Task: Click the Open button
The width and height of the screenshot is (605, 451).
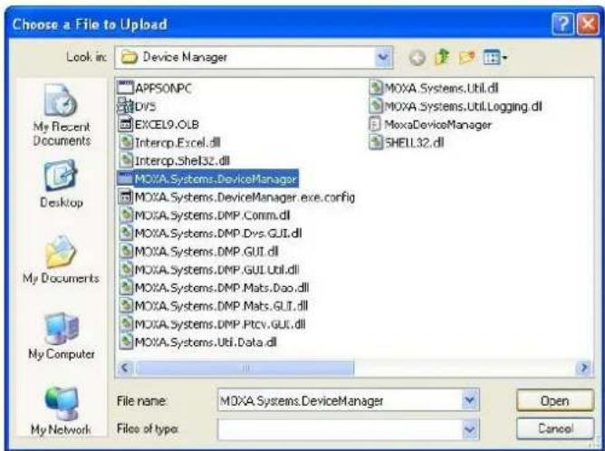Action: [555, 400]
